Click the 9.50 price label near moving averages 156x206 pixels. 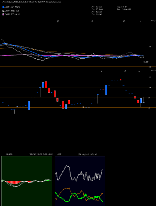(x=146, y=62)
